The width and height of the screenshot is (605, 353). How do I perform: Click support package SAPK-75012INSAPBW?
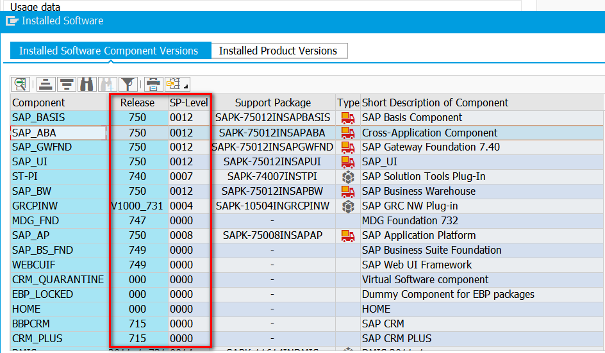(x=272, y=191)
